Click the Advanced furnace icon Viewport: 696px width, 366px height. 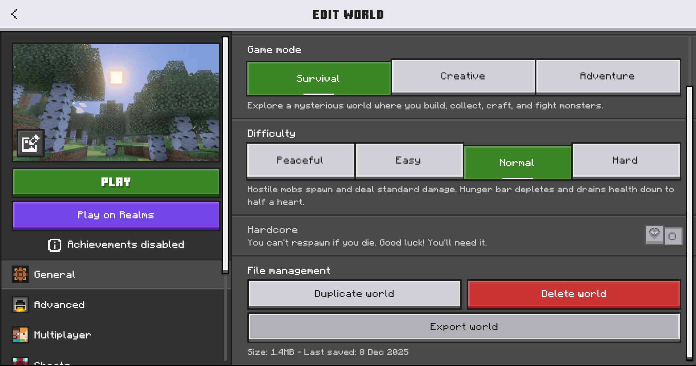[x=20, y=305]
